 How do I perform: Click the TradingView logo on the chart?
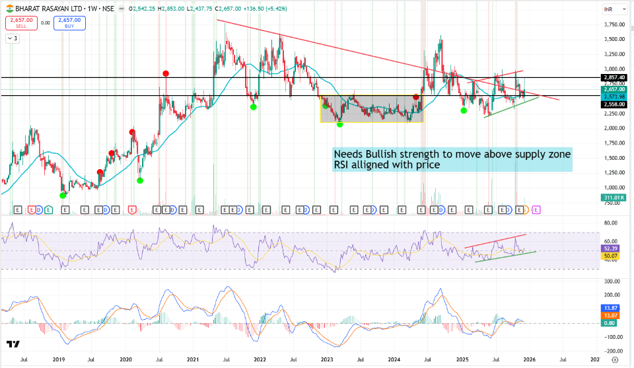pos(13,344)
